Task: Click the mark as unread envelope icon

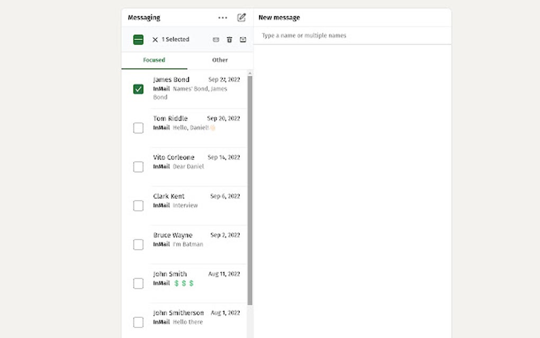Action: click(x=216, y=40)
